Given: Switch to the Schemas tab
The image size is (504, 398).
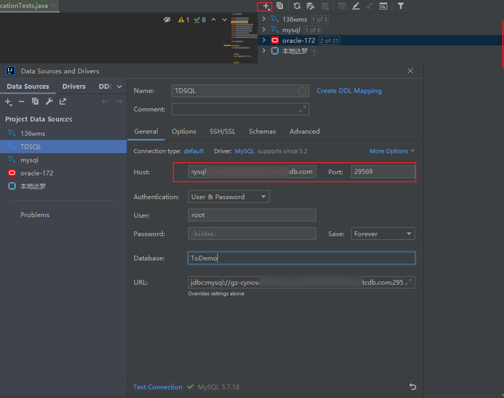Looking at the screenshot, I should tap(262, 132).
